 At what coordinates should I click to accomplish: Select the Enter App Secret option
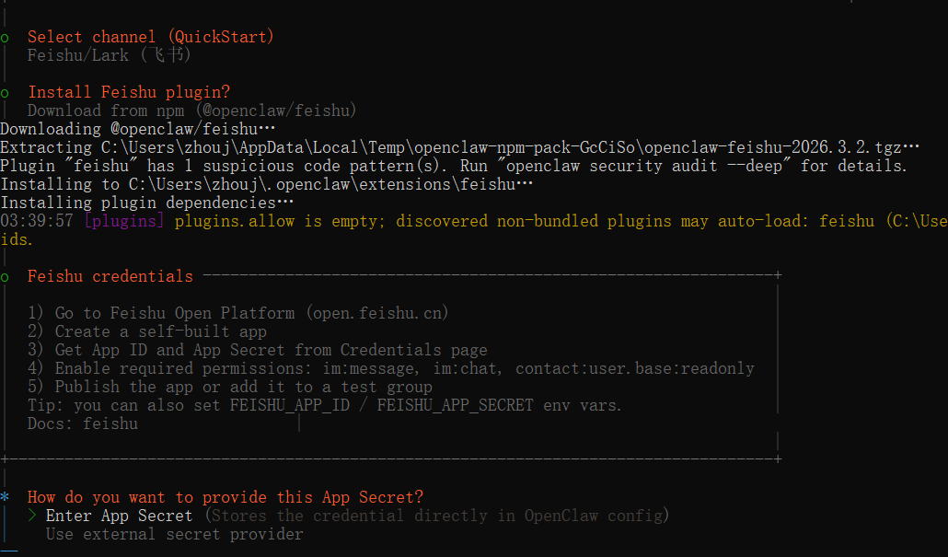[120, 516]
